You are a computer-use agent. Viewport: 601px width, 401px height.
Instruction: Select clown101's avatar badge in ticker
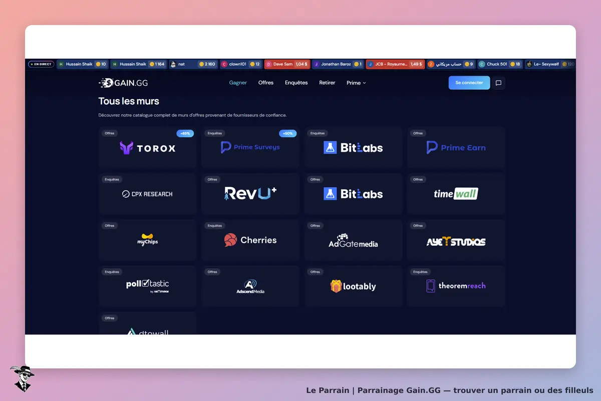point(224,64)
